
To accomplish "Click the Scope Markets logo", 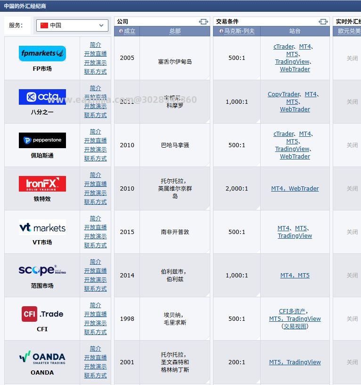I will coord(42,270).
